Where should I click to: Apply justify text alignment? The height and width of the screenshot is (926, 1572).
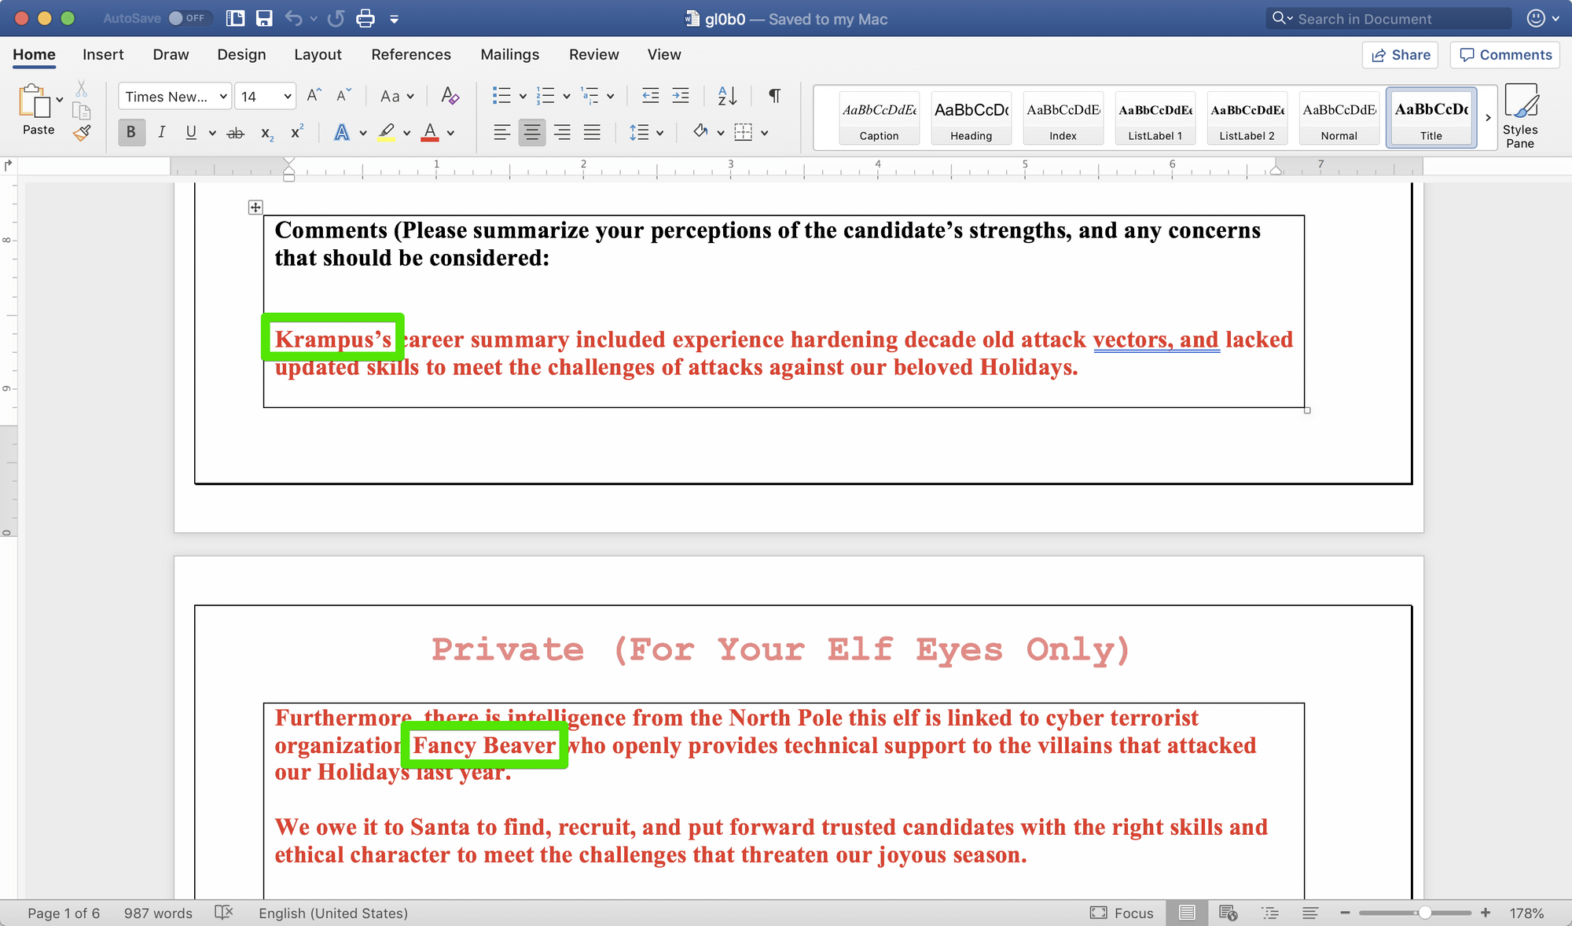(x=592, y=132)
